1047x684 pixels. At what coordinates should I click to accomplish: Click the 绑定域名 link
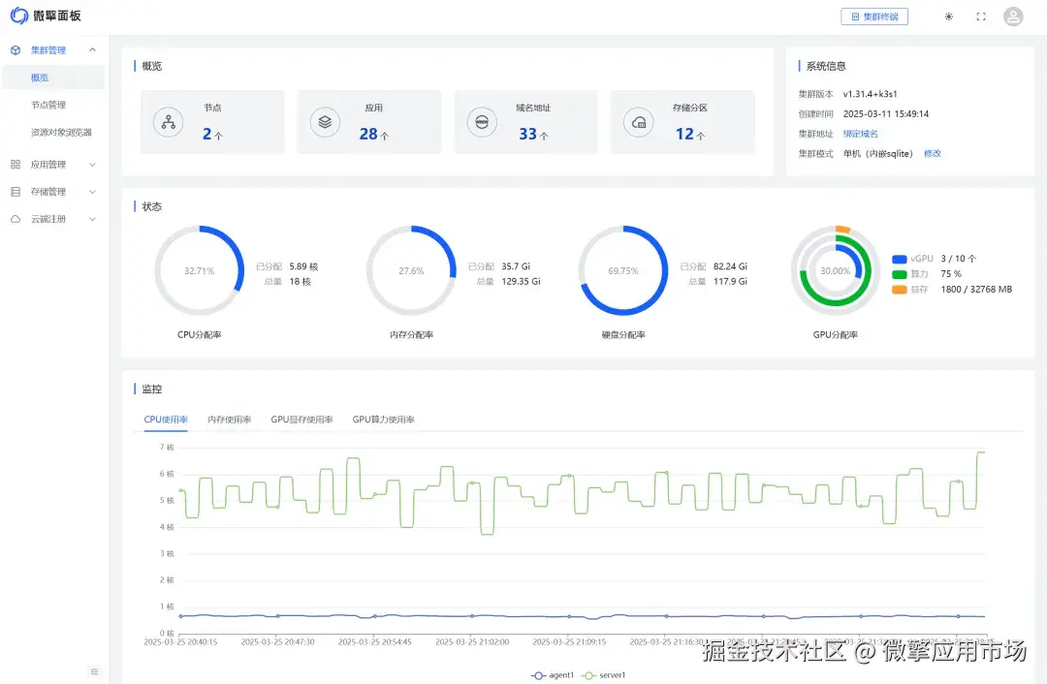tap(861, 134)
